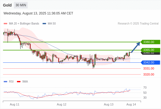Toggle the MA 50 legend label
161x109 pixels.
coord(52,24)
